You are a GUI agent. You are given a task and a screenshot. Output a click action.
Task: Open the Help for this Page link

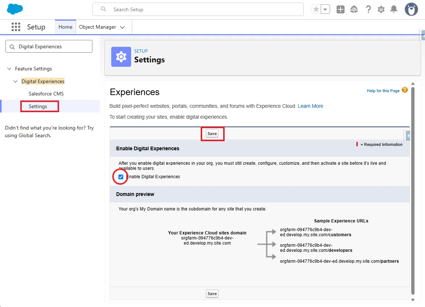pyautogui.click(x=383, y=91)
